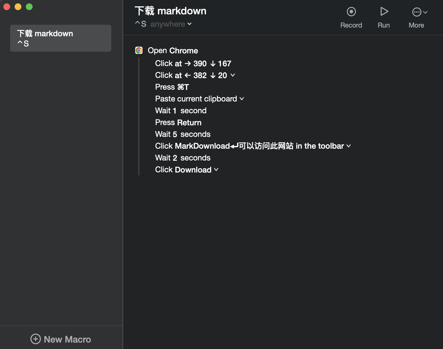Open the More options menu
This screenshot has height=349, width=443.
pyautogui.click(x=420, y=12)
